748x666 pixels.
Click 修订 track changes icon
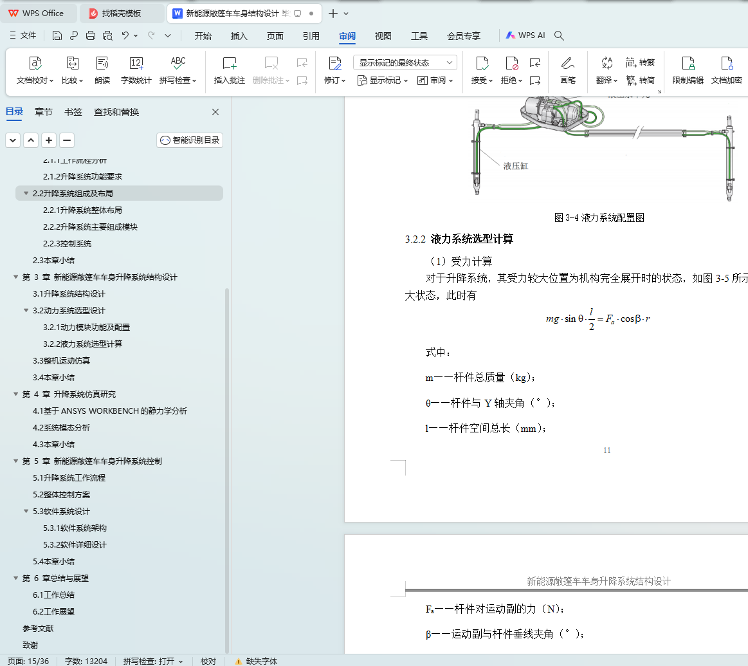point(335,64)
